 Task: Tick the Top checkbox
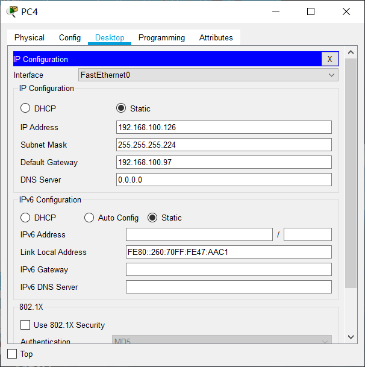pos(12,354)
